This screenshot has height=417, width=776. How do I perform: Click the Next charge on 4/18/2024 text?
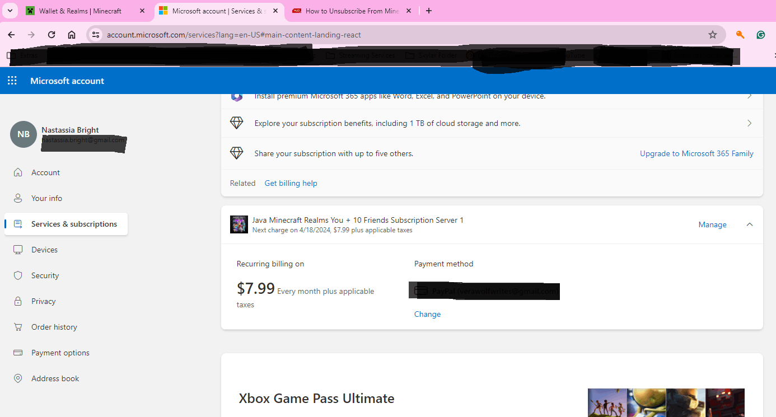[332, 230]
